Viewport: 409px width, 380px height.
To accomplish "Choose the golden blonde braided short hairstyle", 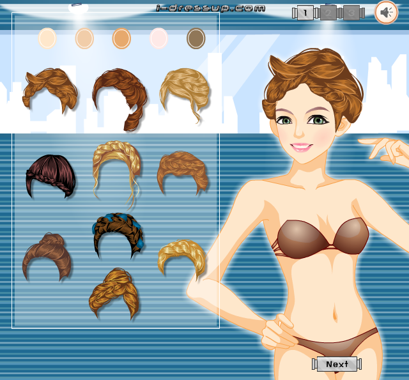I will click(181, 259).
